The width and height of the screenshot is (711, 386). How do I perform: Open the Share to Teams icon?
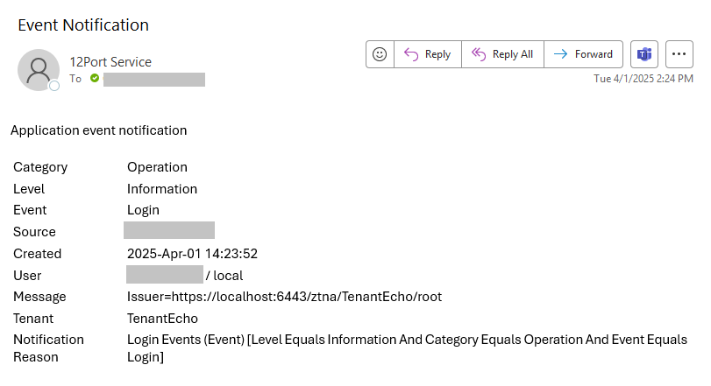644,54
